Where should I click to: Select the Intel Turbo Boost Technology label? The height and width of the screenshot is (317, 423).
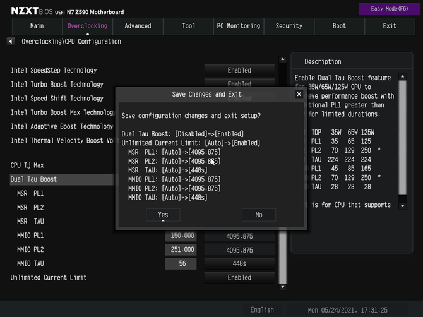point(57,85)
